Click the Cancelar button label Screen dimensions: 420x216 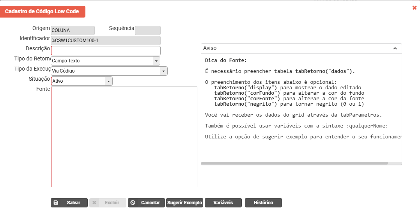point(151,203)
